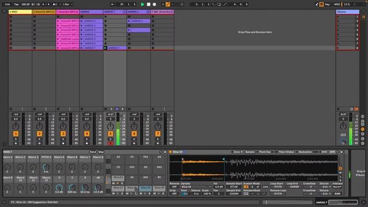
Task: Click the Rand macro button
Action: (93, 152)
